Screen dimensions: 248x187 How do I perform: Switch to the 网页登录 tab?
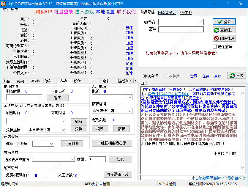click(x=167, y=13)
